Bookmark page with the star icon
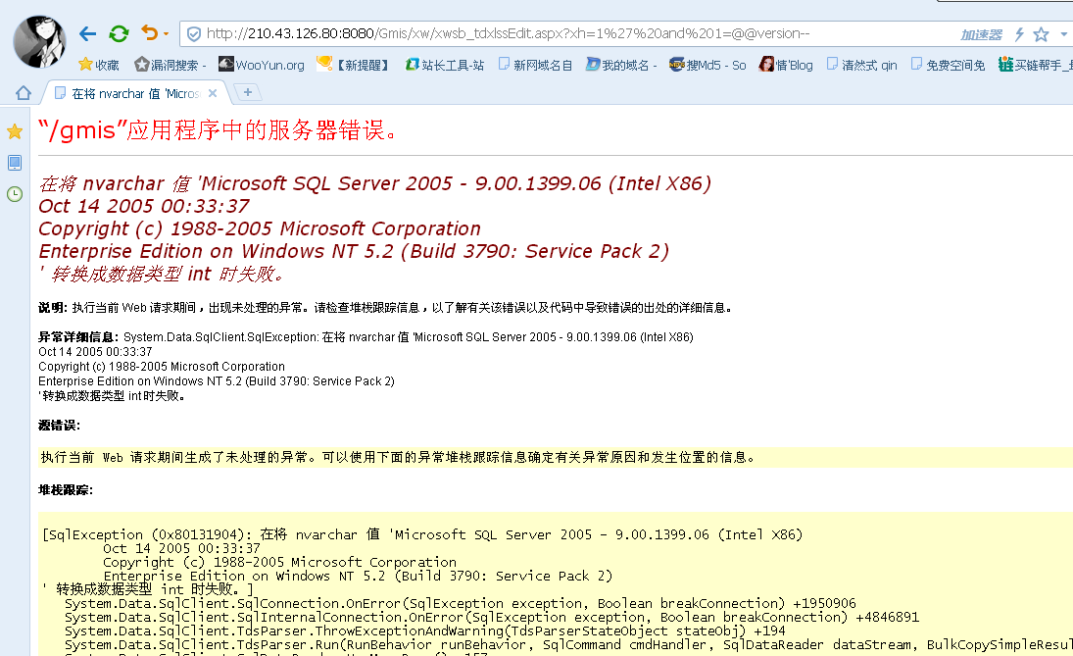Screen dimensions: 1073x656 (1041, 34)
